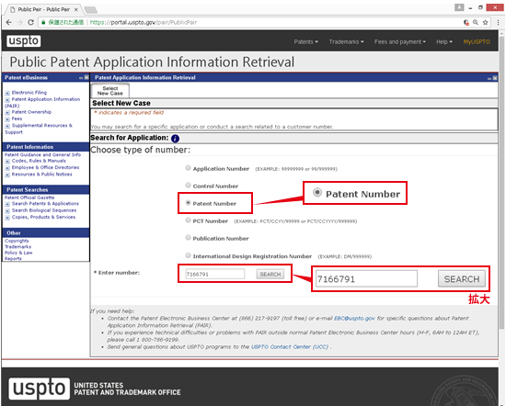This screenshot has height=406, width=506.
Task: Open the Reports link under Other
Action: [13, 259]
